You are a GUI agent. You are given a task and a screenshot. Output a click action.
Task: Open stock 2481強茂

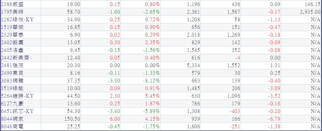click(x=12, y=65)
